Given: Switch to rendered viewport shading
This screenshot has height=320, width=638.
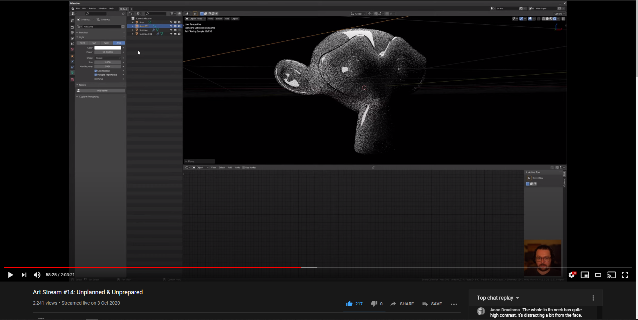Looking at the screenshot, I should coord(554,19).
